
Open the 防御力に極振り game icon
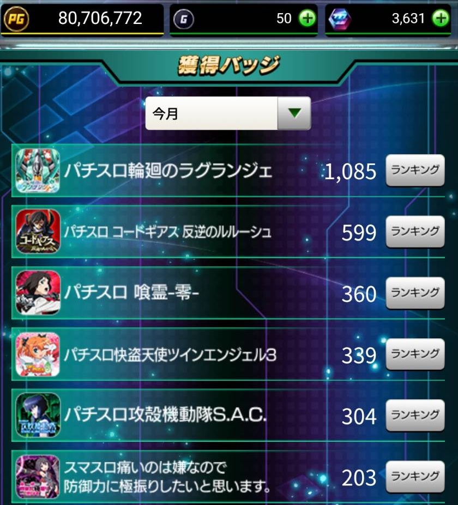(x=38, y=477)
